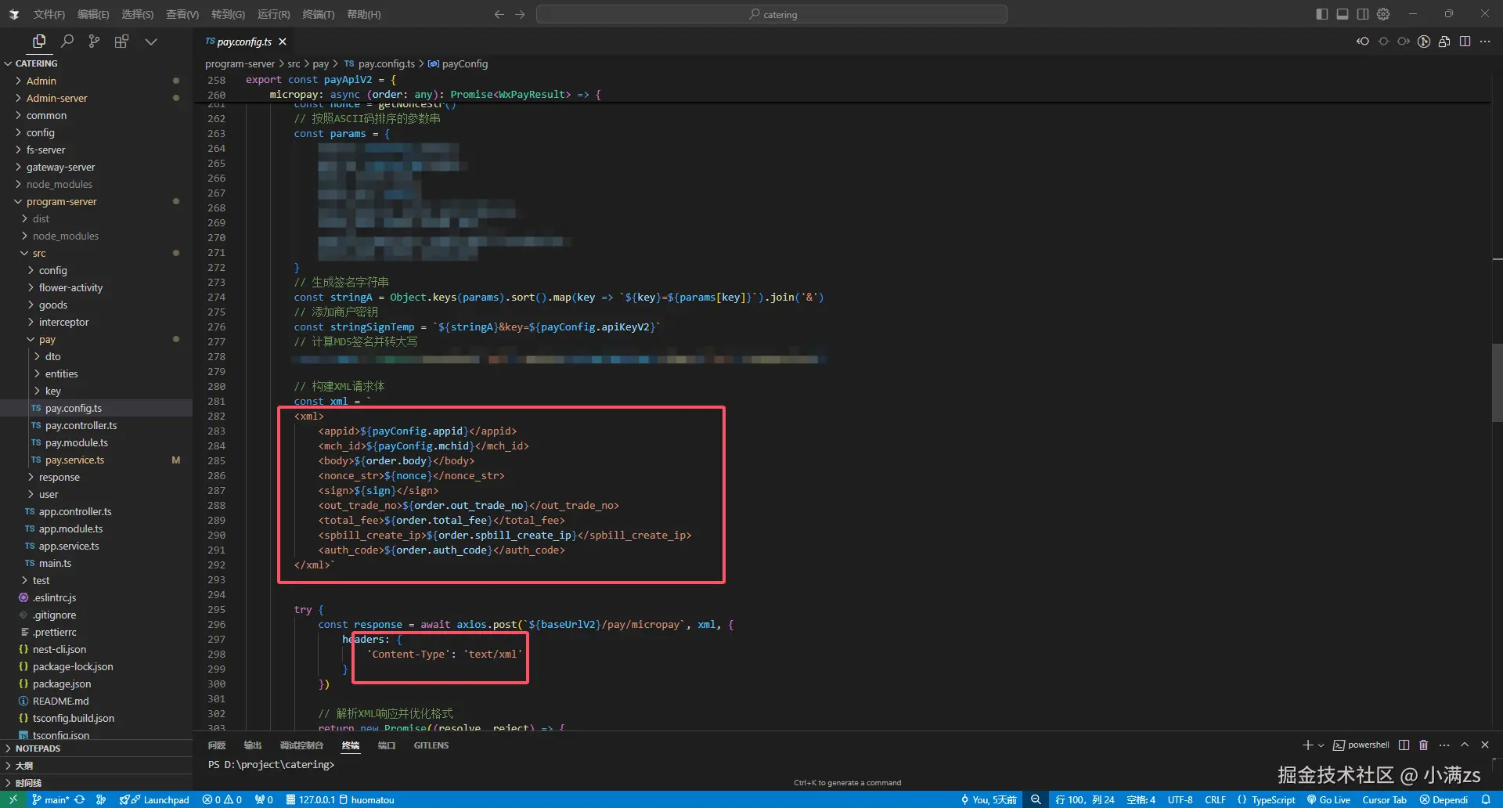Switch to the 问题 panel tab
Image resolution: width=1503 pixels, height=808 pixels.
pos(217,745)
